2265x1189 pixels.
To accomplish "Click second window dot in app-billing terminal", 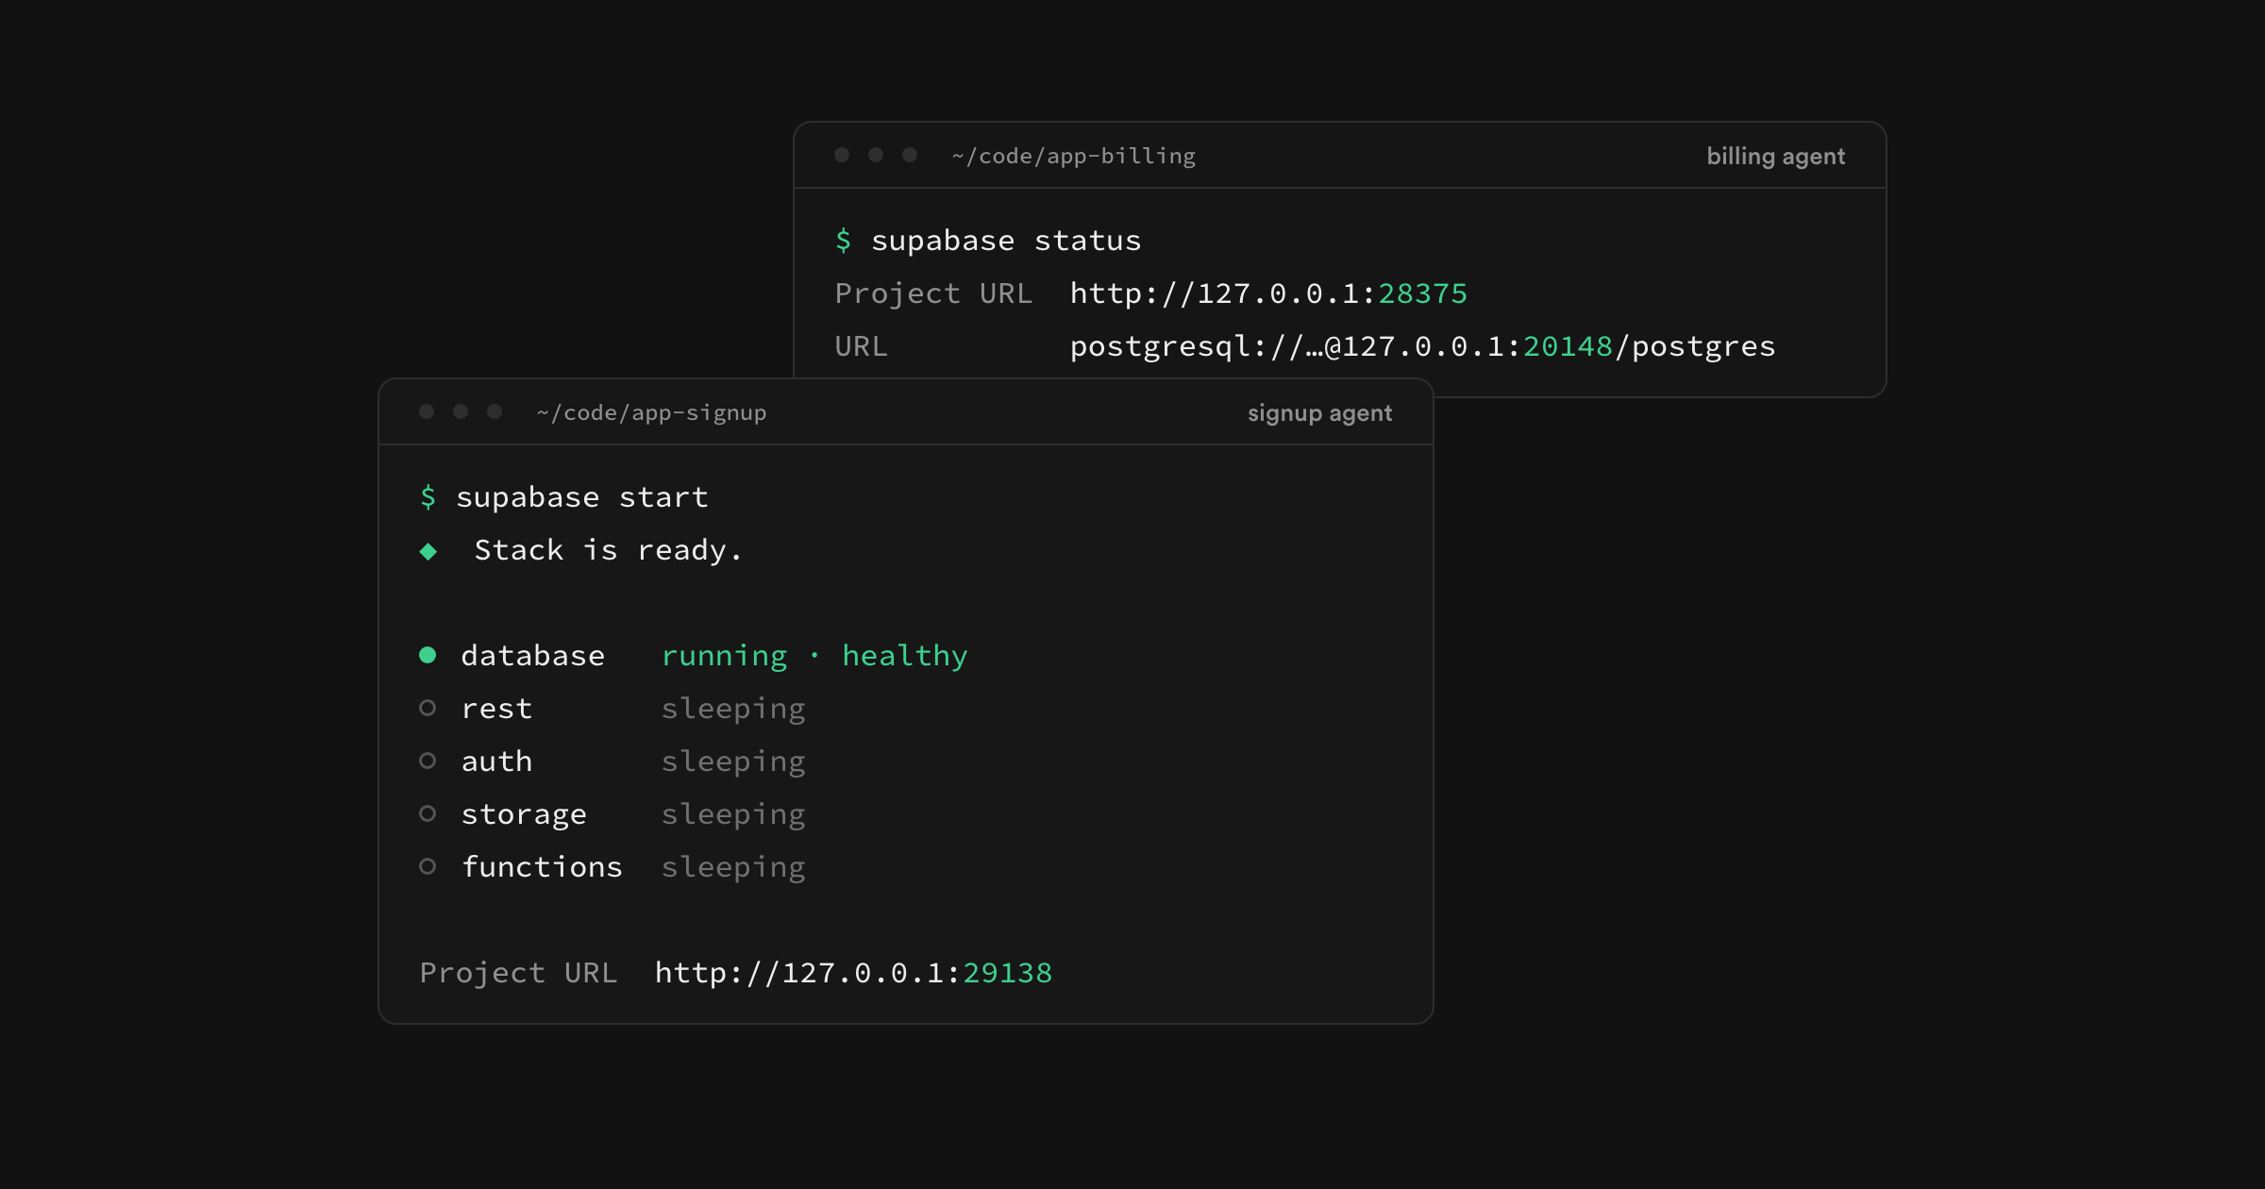I will click(876, 155).
